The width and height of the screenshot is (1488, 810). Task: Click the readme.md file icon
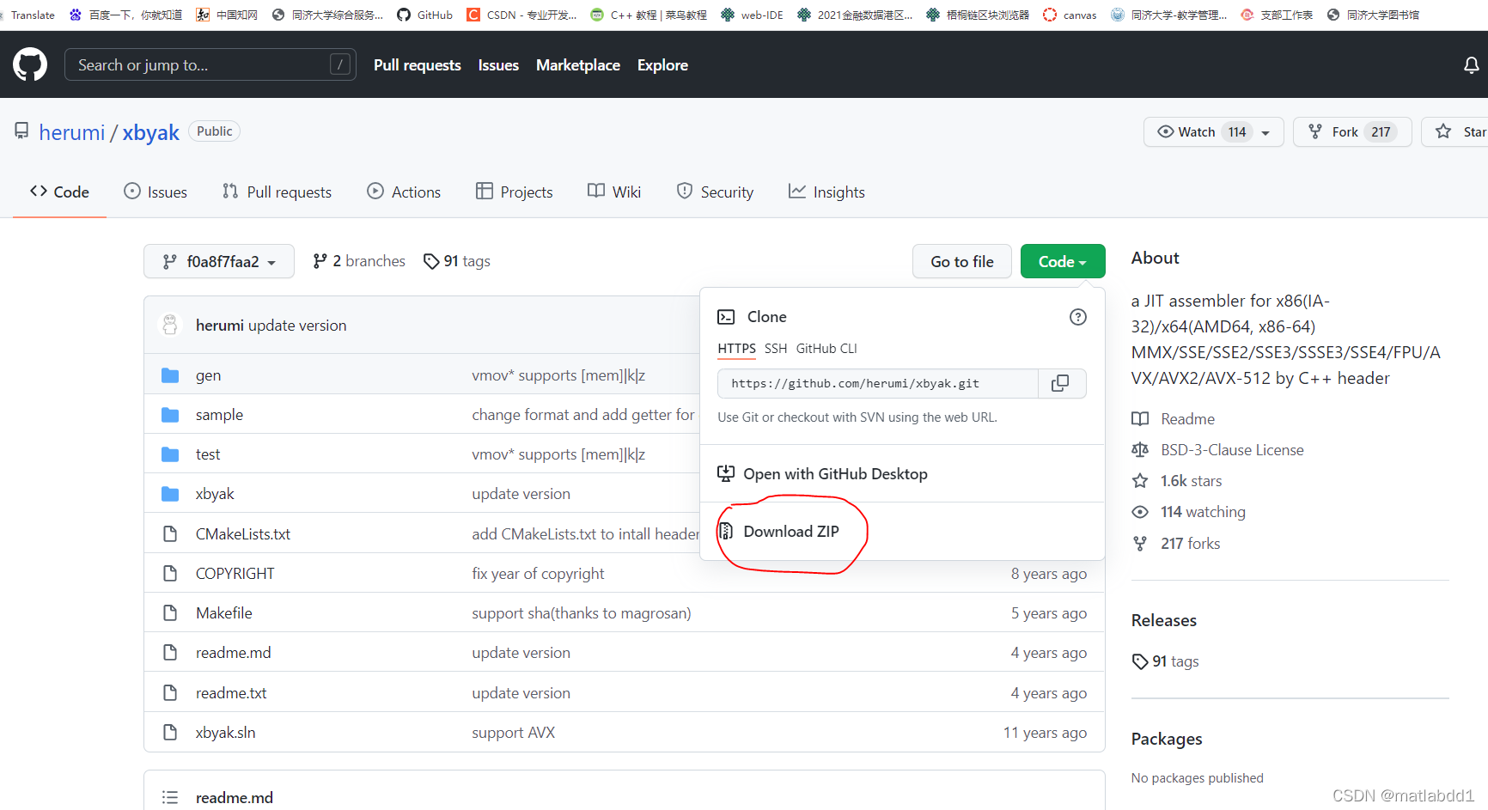pyautogui.click(x=170, y=653)
